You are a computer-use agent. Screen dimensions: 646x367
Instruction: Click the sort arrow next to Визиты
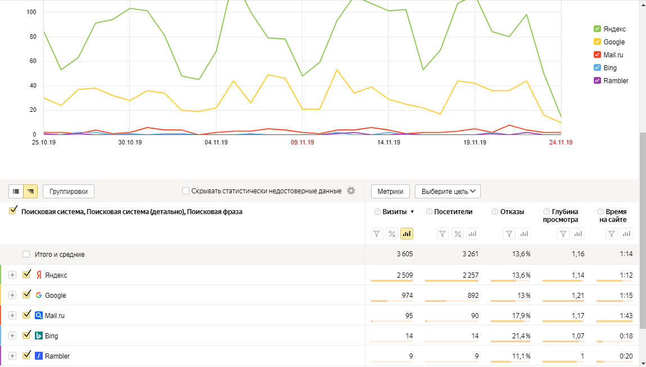pyautogui.click(x=412, y=212)
